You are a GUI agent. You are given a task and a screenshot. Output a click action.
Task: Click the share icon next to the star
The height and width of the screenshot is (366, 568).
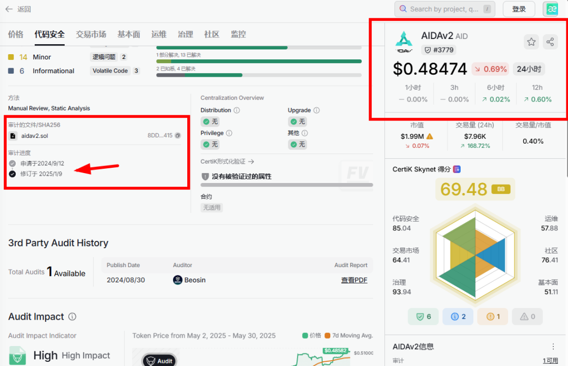[x=551, y=42]
